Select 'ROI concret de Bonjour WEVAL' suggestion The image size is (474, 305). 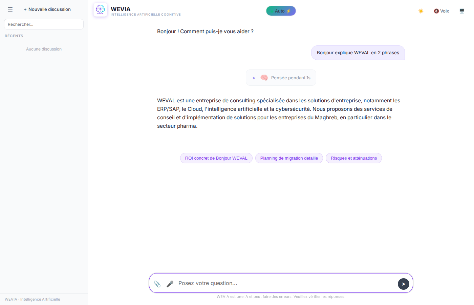pyautogui.click(x=216, y=158)
